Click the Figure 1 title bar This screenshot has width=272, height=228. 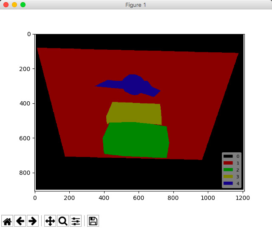point(136,5)
